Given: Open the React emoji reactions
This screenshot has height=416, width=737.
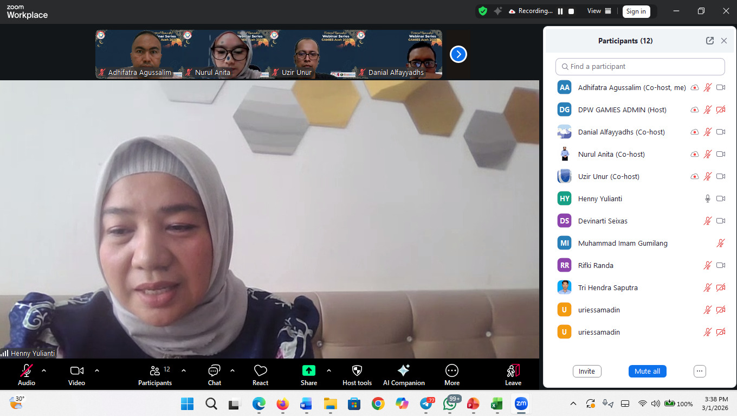Looking at the screenshot, I should (260, 371).
